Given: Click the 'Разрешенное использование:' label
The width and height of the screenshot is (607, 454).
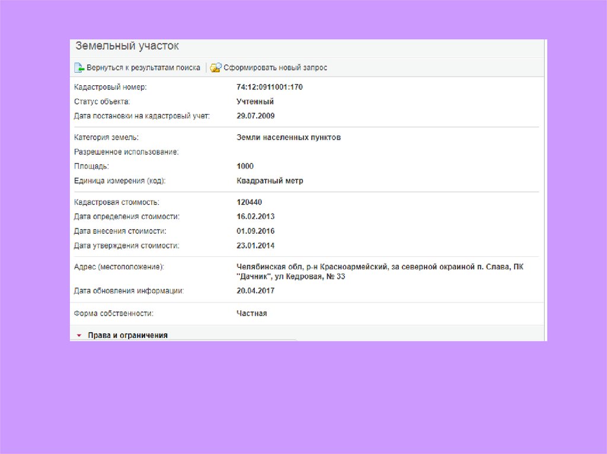Looking at the screenshot, I should point(126,152).
